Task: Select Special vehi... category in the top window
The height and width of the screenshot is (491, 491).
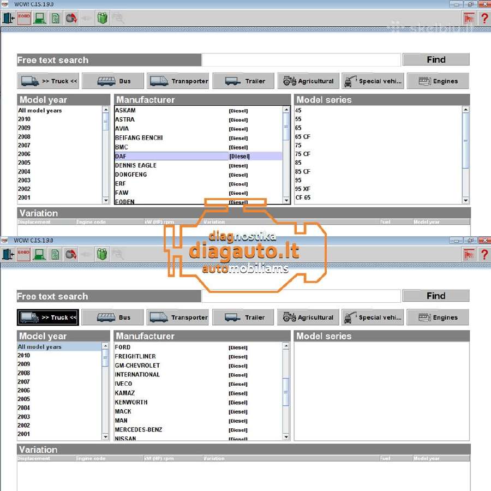Action: [373, 81]
